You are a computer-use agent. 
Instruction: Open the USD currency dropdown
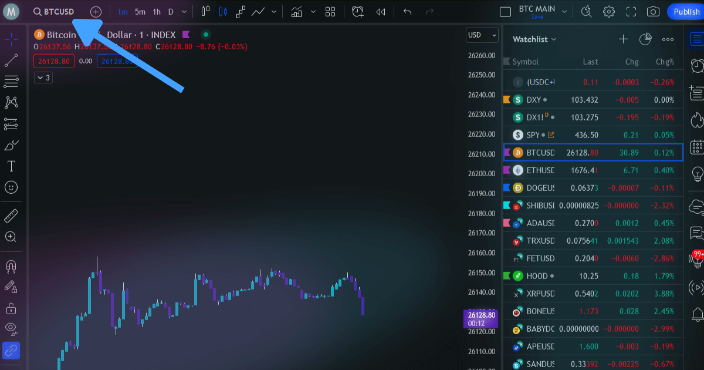[482, 35]
